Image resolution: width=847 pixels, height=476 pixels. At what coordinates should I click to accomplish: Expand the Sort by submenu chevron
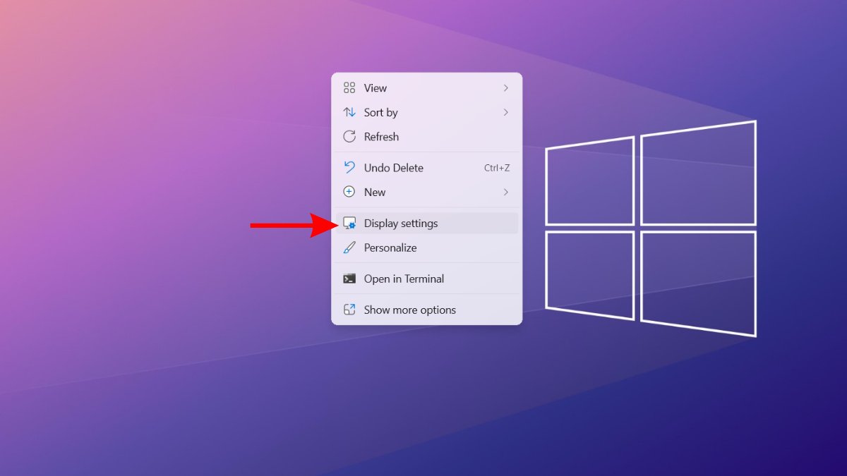pos(506,112)
